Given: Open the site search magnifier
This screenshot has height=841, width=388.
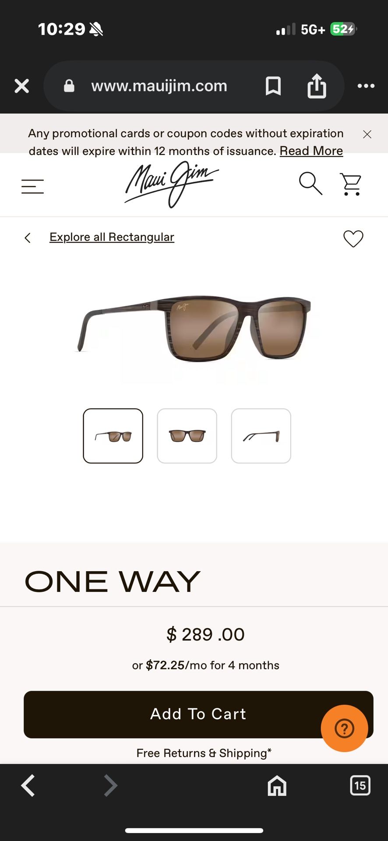Looking at the screenshot, I should tap(310, 184).
